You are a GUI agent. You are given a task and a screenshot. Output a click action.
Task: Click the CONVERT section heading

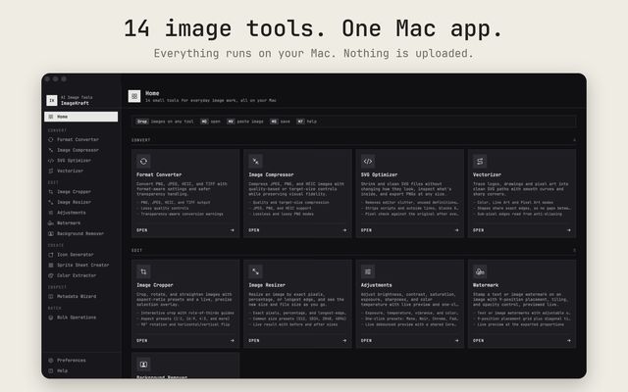click(141, 140)
